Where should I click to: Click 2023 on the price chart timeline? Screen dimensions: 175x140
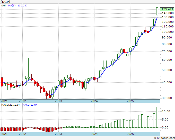58,101
